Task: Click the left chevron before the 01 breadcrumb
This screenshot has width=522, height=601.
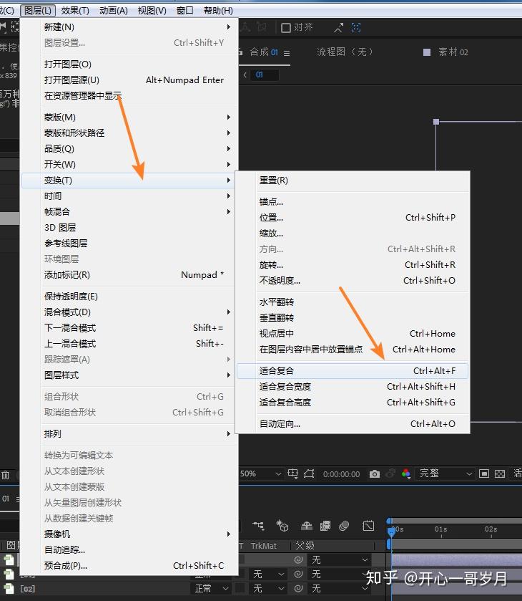Action: (x=245, y=74)
